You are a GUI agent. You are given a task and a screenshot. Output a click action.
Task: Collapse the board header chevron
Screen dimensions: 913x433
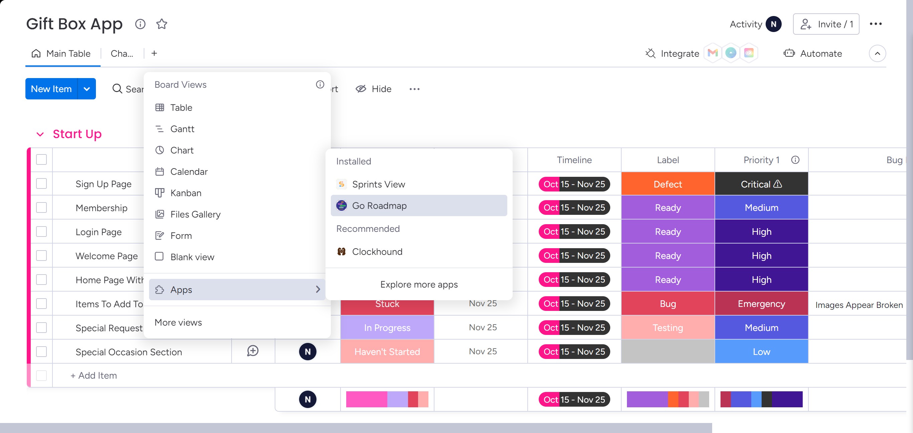coord(877,53)
